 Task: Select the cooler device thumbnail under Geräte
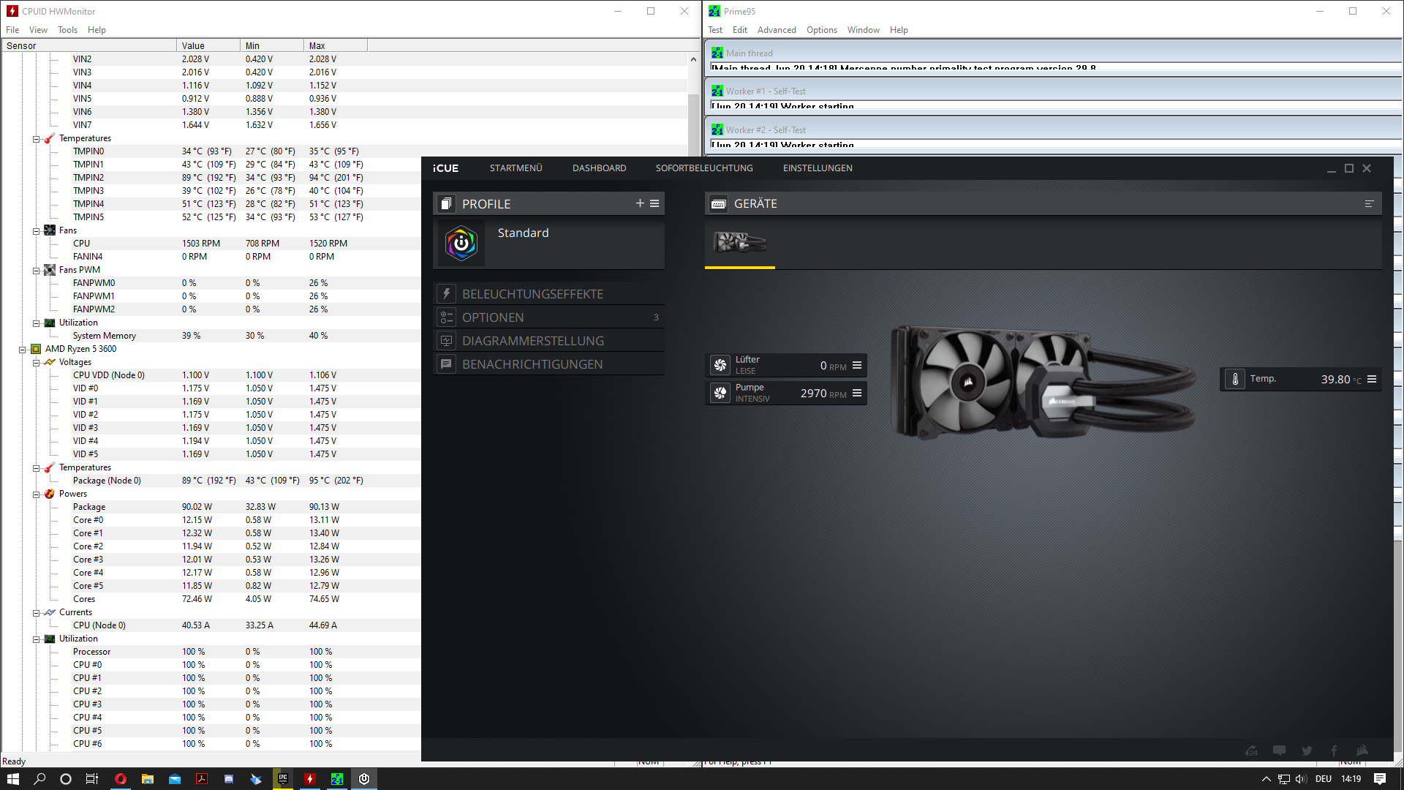(739, 242)
